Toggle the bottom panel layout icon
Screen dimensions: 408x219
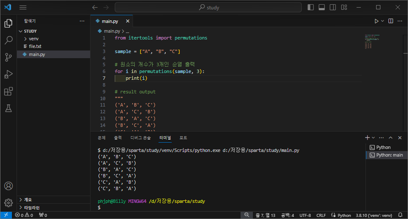coord(322,7)
